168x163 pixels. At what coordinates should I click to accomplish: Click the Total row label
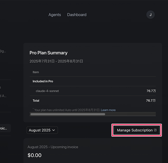pyautogui.click(x=36, y=100)
